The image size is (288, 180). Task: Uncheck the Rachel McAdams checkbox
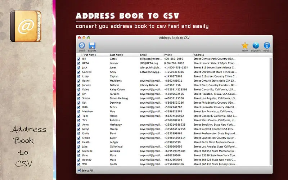[x=78, y=81]
